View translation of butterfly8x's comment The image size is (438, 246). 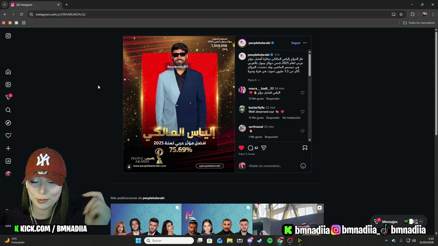tap(291, 118)
